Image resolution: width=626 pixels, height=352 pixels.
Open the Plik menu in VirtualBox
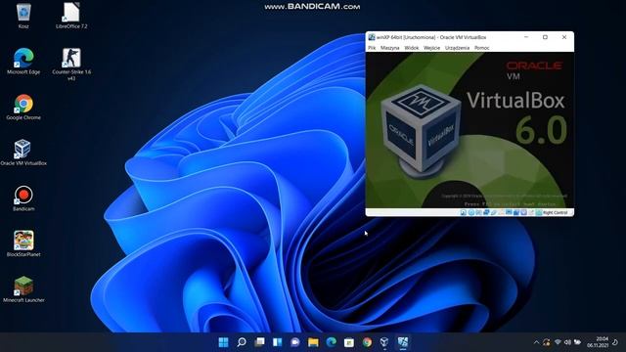(x=372, y=48)
